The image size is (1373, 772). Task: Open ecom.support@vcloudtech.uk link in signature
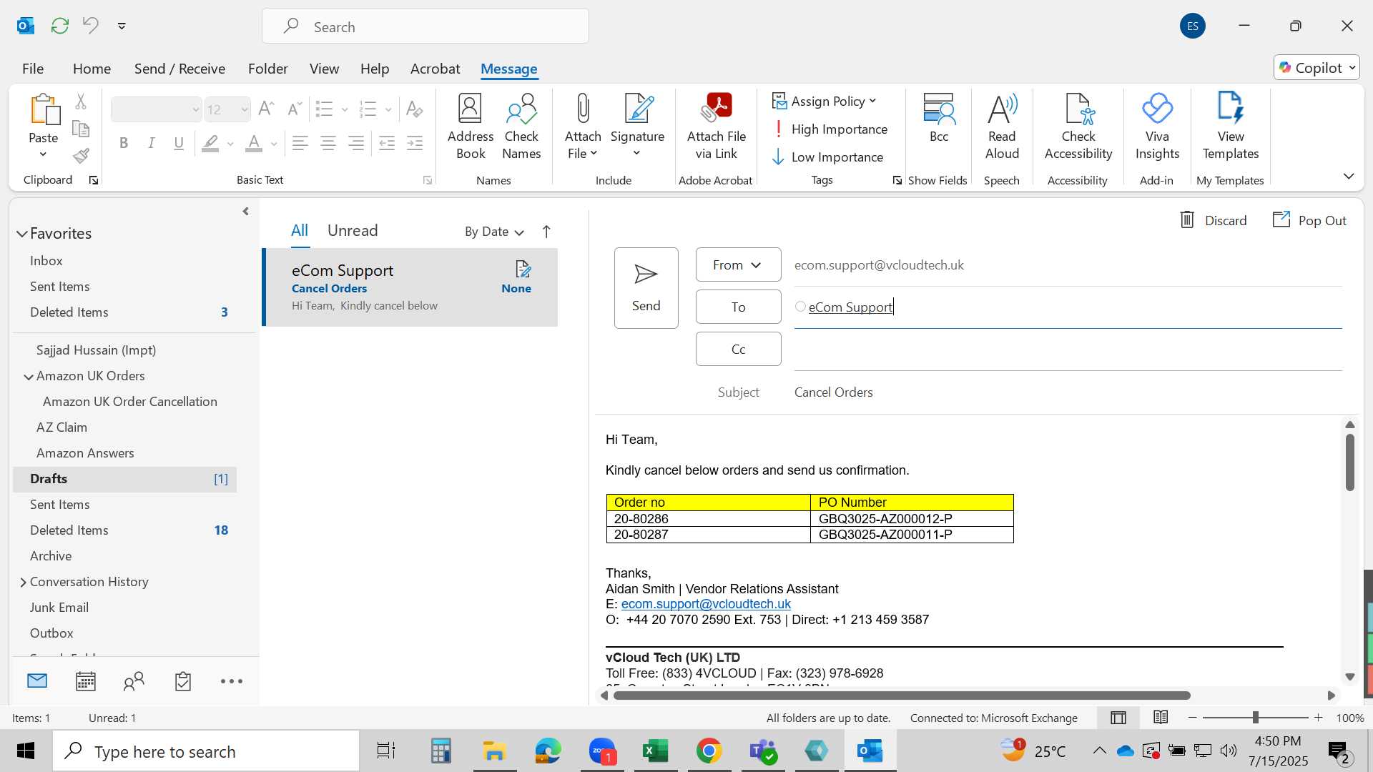coord(706,604)
